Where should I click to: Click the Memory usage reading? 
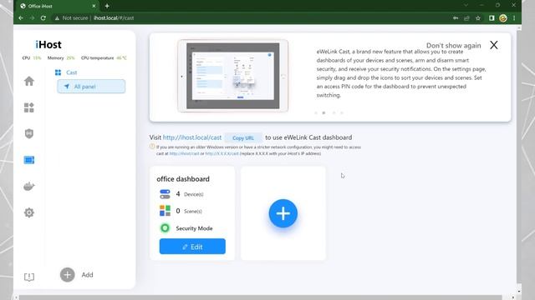click(61, 57)
